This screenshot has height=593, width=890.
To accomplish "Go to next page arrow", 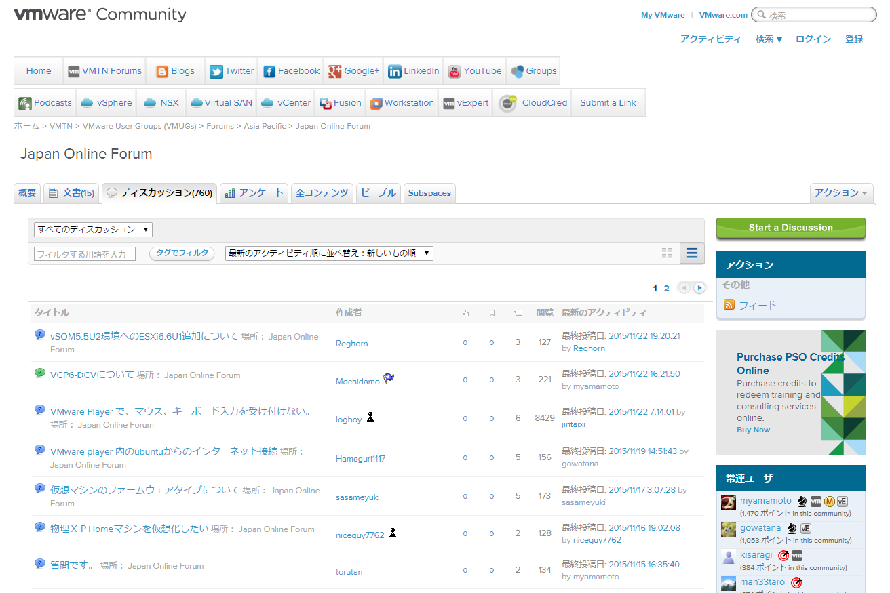I will tap(699, 288).
